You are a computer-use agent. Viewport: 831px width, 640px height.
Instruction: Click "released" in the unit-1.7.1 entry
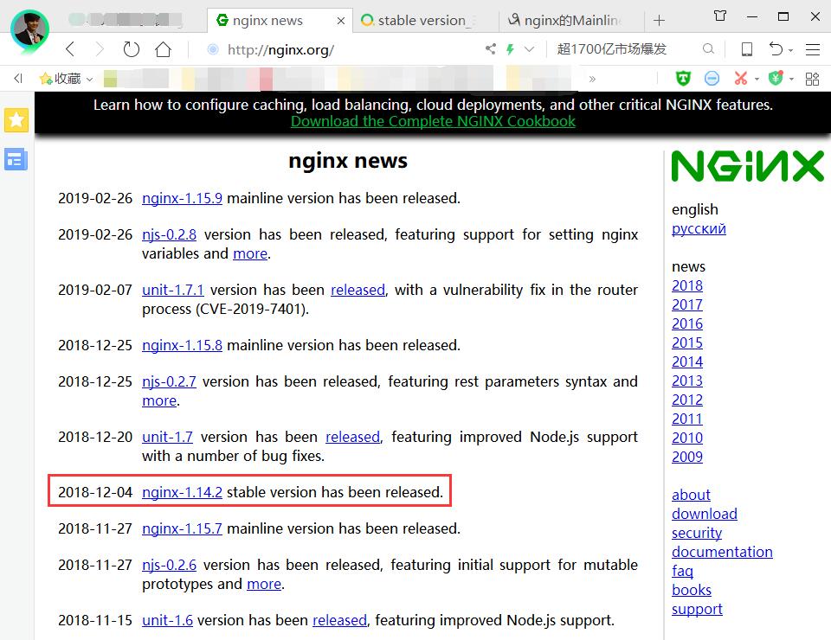click(x=358, y=290)
